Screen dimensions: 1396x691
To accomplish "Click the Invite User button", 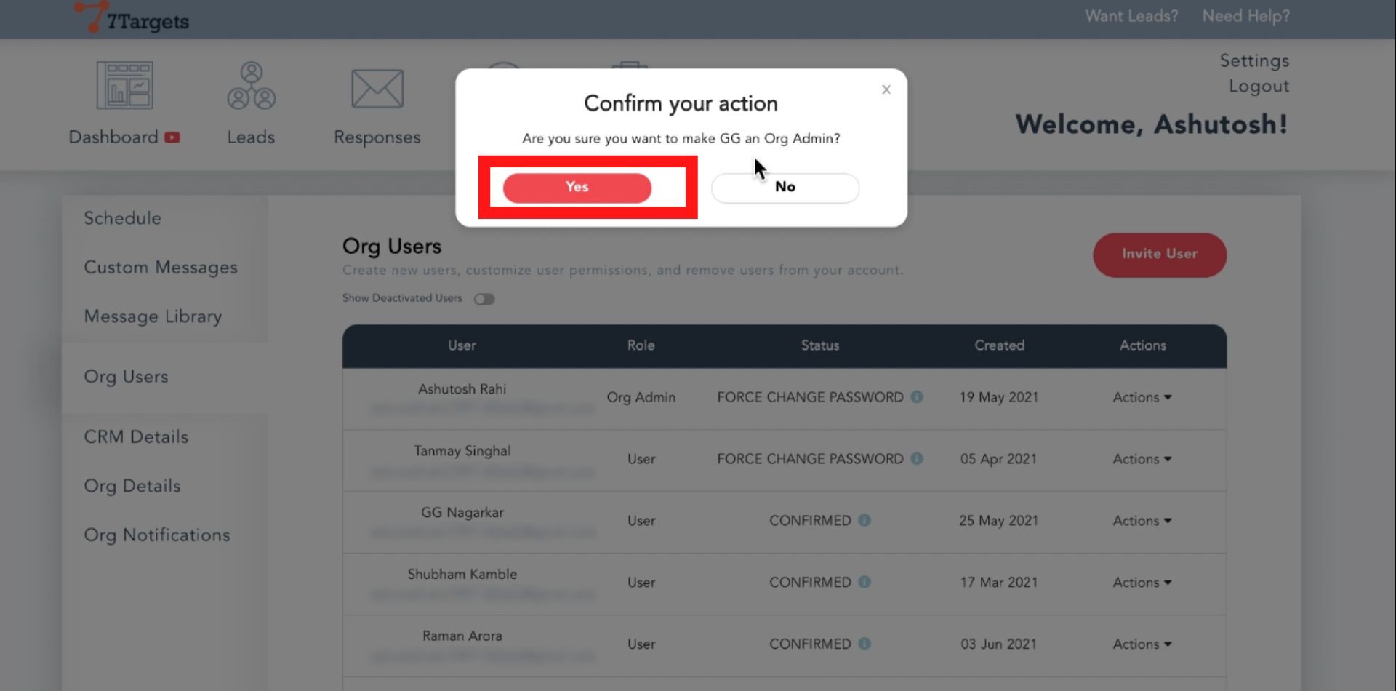I will tap(1159, 255).
